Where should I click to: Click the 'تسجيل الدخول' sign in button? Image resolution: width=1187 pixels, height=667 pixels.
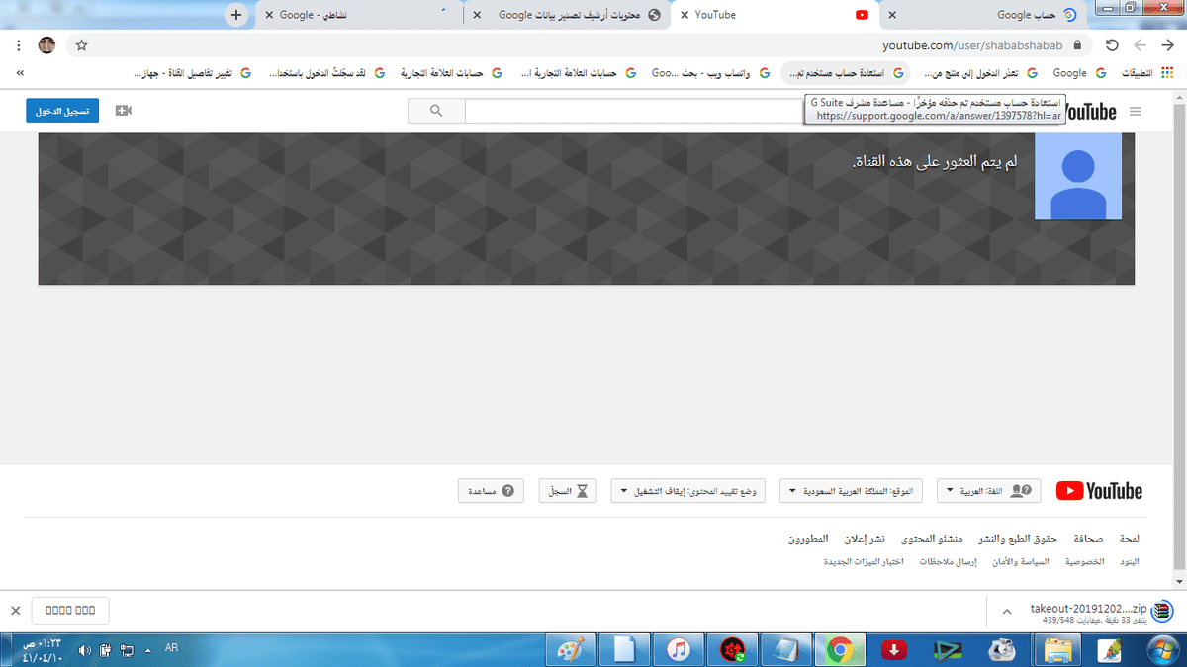coord(62,111)
